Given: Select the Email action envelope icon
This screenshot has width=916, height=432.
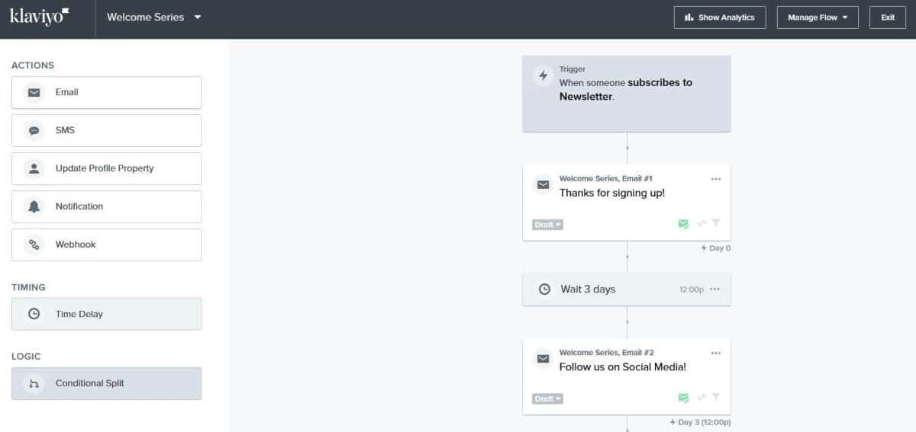Looking at the screenshot, I should click(34, 93).
